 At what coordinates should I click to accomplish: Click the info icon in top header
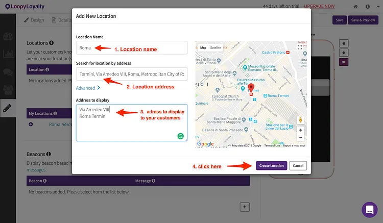(368, 7)
